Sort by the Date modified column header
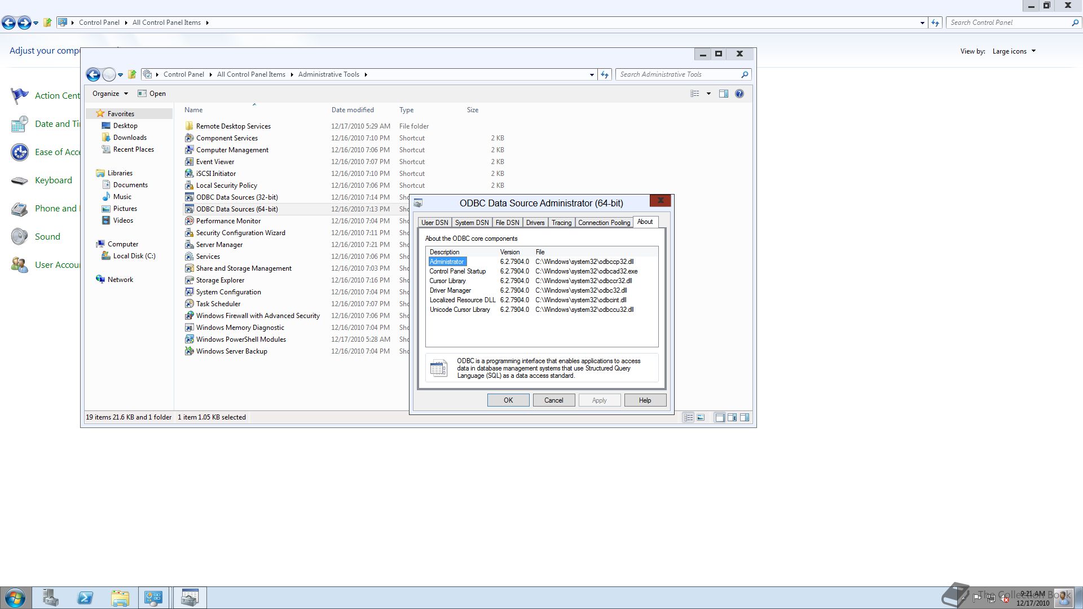The height and width of the screenshot is (609, 1083). pos(353,110)
